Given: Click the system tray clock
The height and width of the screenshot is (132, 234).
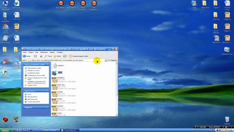Looking at the screenshot, I should click(x=230, y=131).
